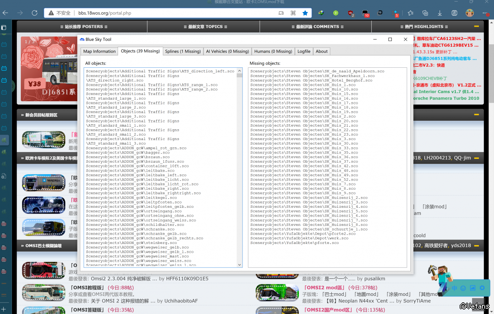Click the All objects list scroll-down arrow
Screen dimensions: 494x314
coord(239,265)
